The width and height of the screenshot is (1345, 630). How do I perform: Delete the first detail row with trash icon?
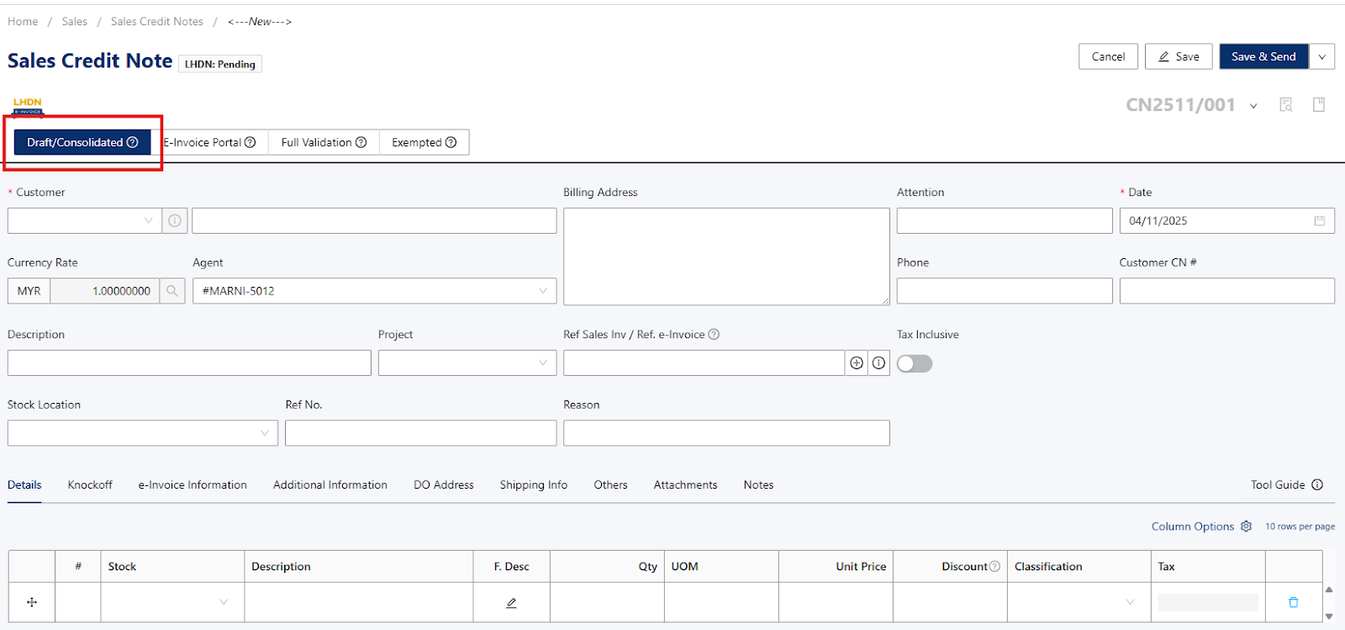1293,602
